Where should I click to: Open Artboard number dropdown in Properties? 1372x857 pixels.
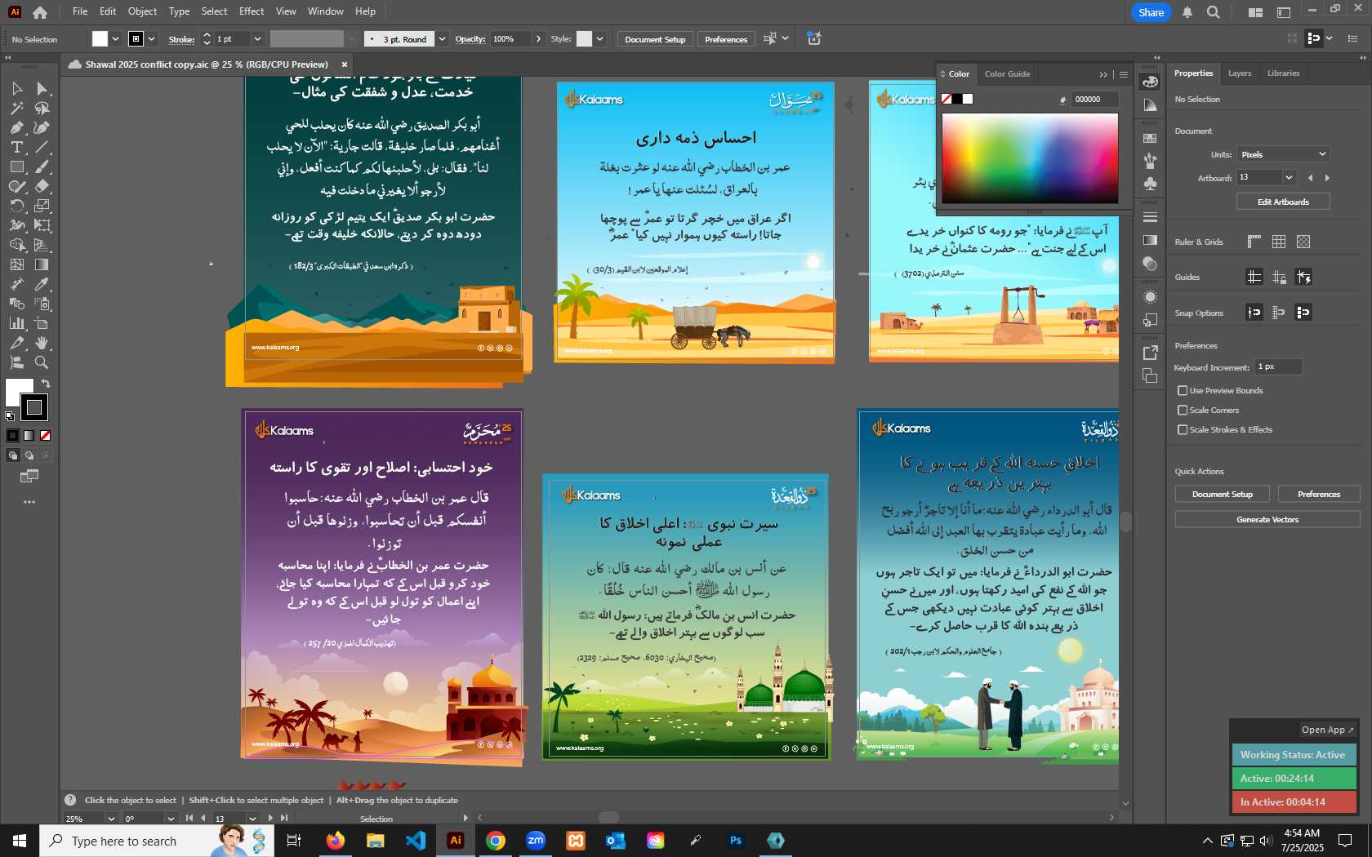[1289, 178]
